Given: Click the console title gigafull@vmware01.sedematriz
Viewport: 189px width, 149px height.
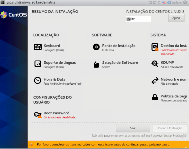Looking at the screenshot, I should point(31,2).
